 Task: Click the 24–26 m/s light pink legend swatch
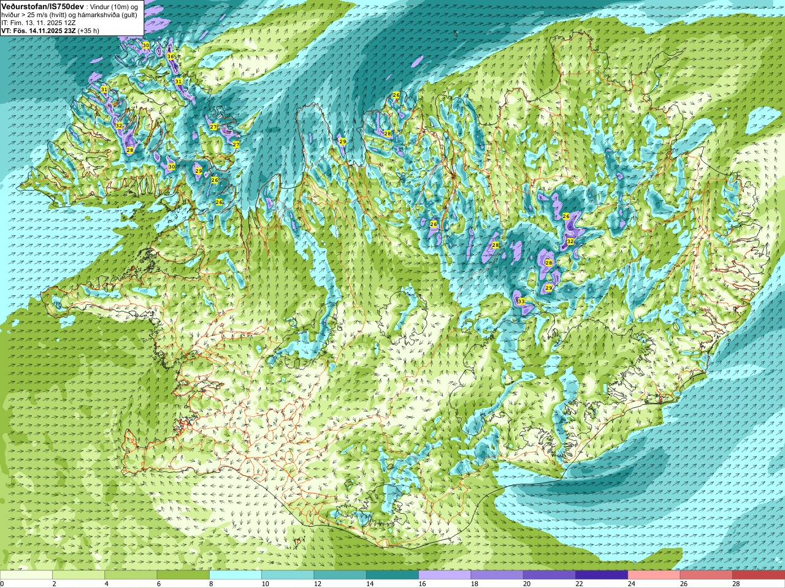[654, 575]
